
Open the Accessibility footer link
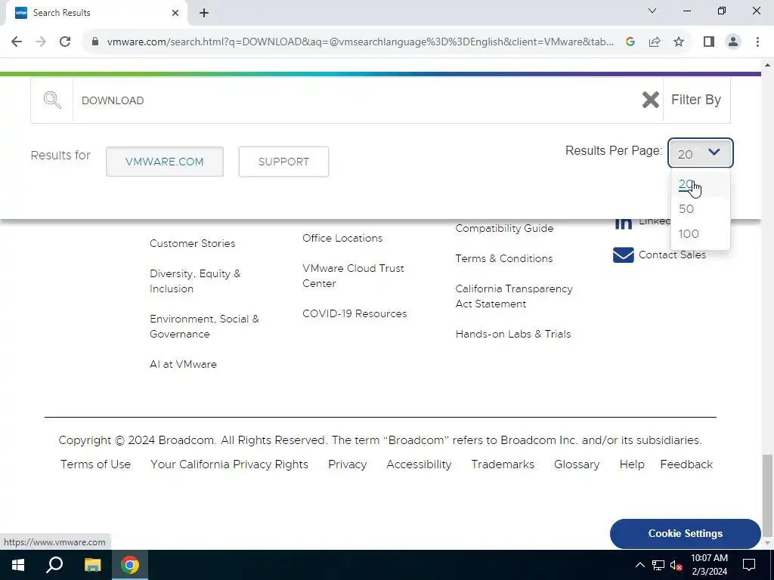(x=419, y=464)
